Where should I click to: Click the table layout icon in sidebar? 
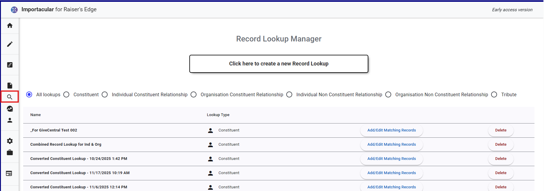tap(9, 174)
